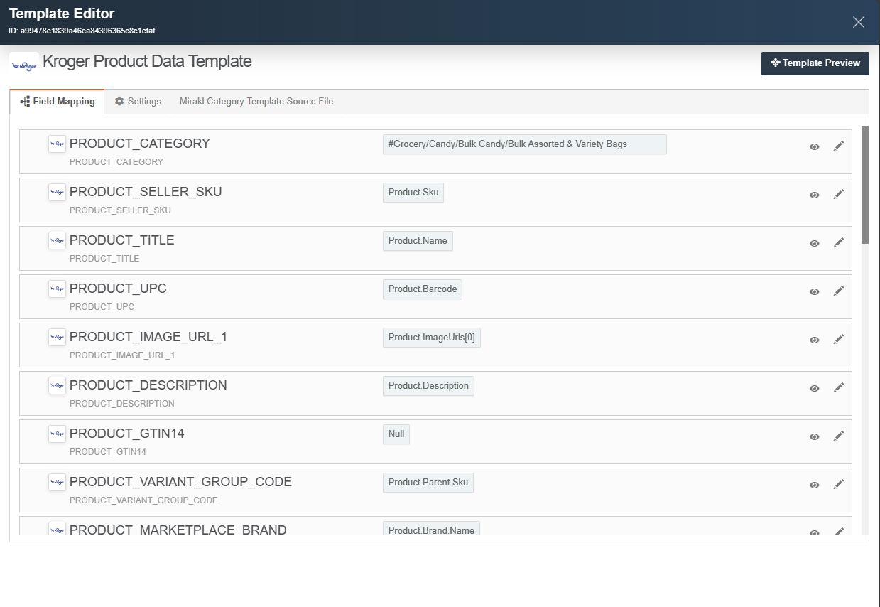Open the Mirakl Category Template Source File tab
This screenshot has height=607, width=880.
click(x=256, y=101)
